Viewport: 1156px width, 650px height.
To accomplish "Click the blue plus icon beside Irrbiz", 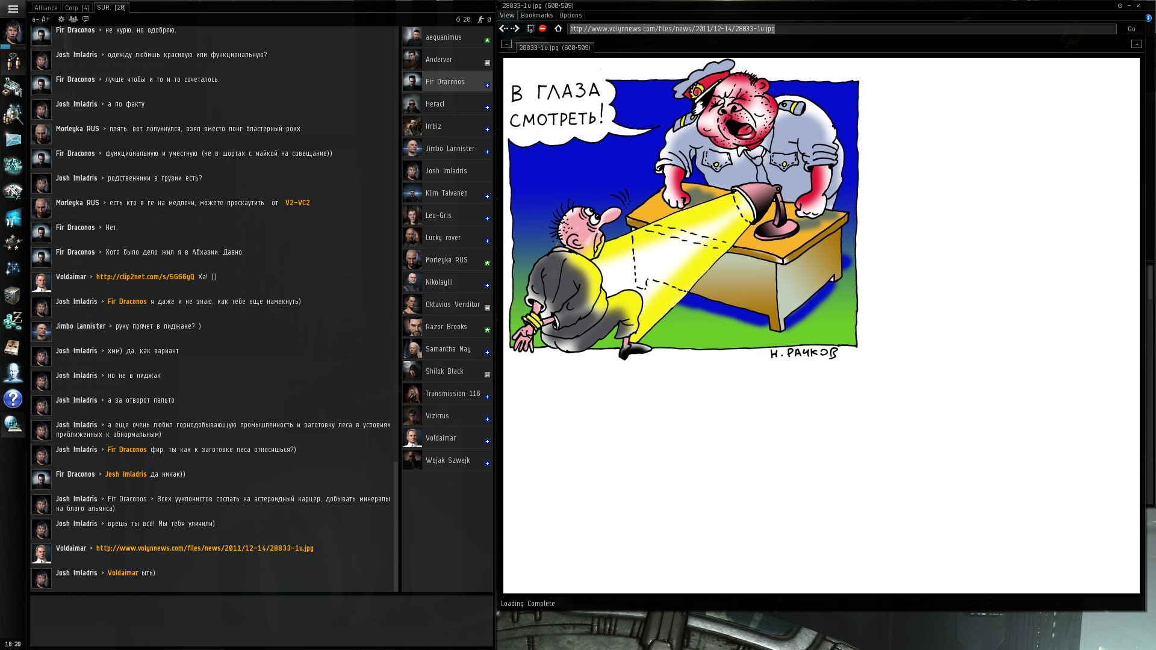I will [x=487, y=130].
